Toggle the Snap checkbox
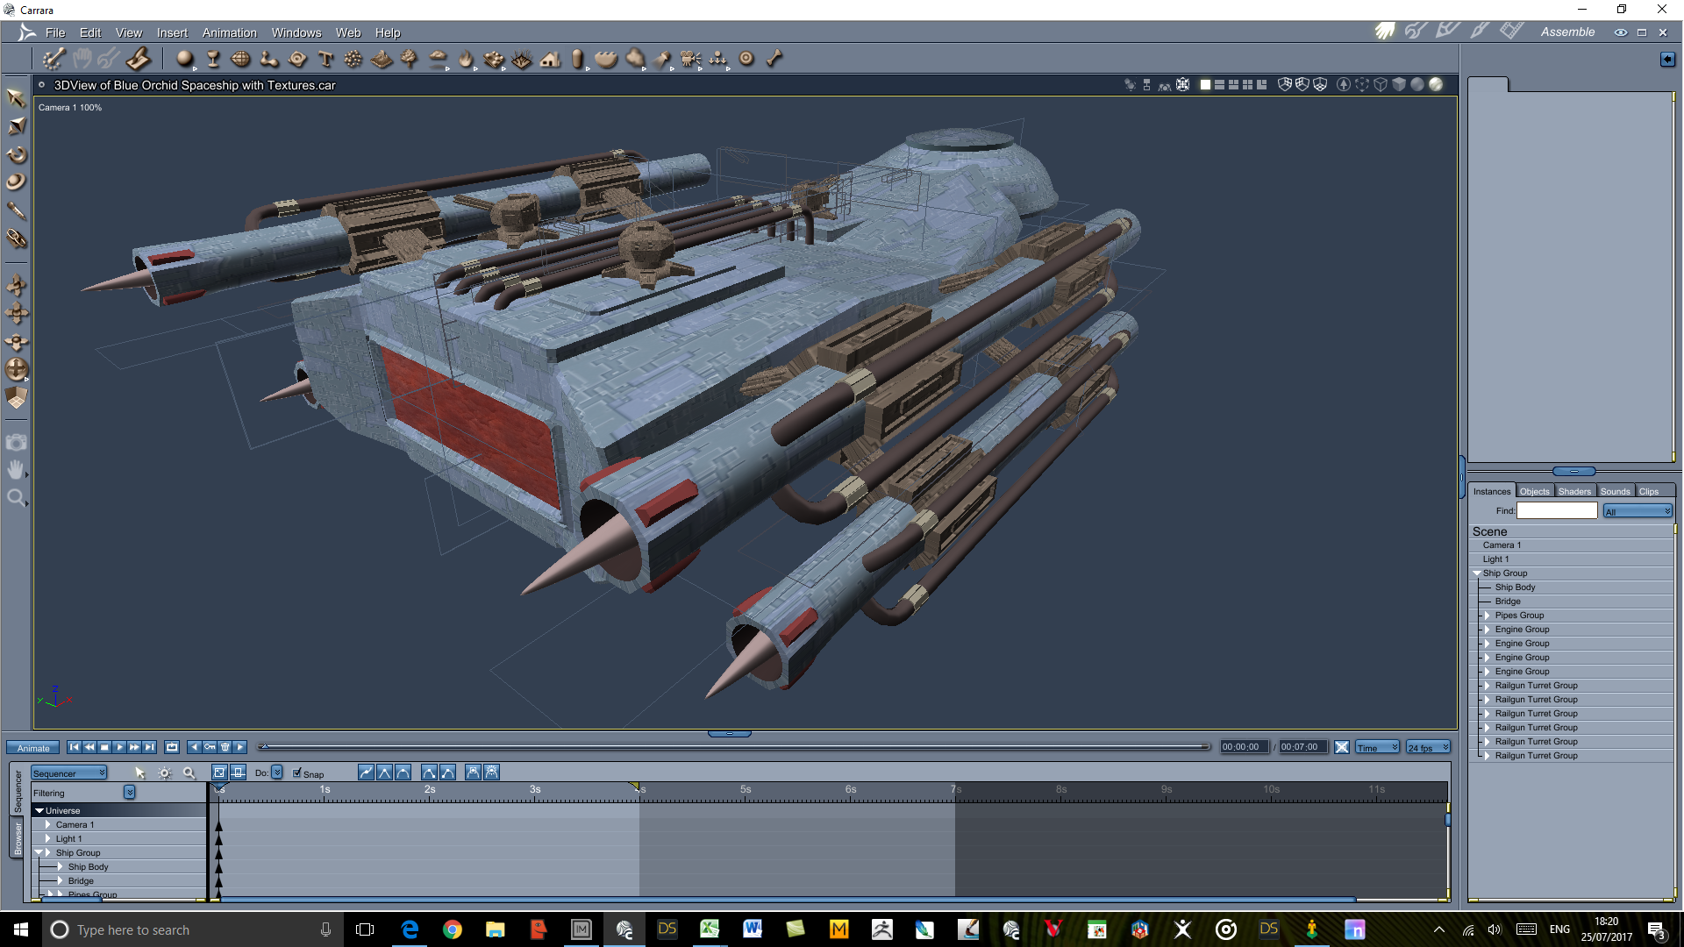The width and height of the screenshot is (1684, 947). click(x=297, y=773)
